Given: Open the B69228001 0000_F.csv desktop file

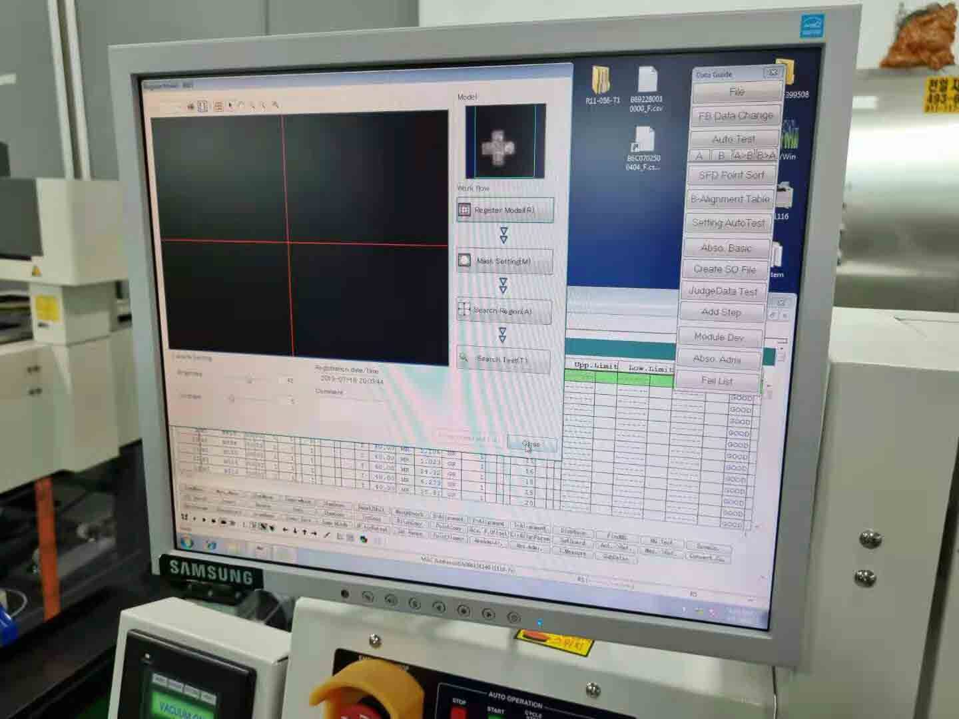Looking at the screenshot, I should (x=647, y=89).
